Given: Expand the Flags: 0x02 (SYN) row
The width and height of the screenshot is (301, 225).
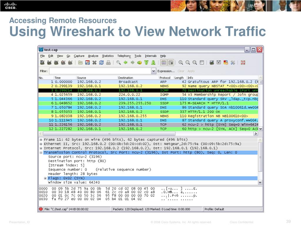Looking at the screenshot, I should (x=45, y=178).
